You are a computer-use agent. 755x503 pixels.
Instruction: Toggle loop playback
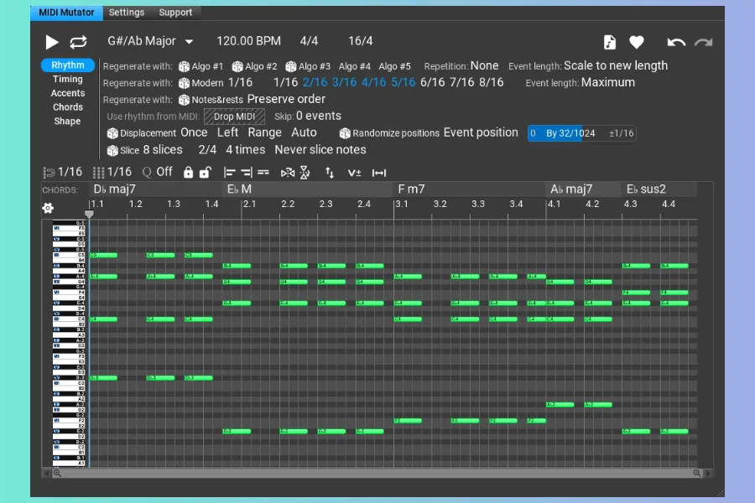78,42
